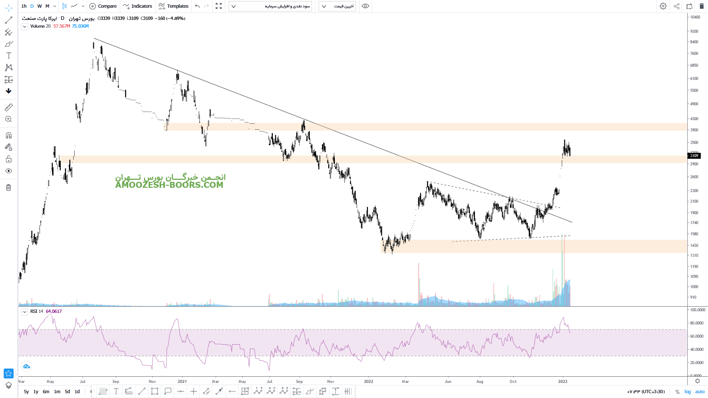Click the trash remove drawings icon
The image size is (708, 398).
click(8, 188)
